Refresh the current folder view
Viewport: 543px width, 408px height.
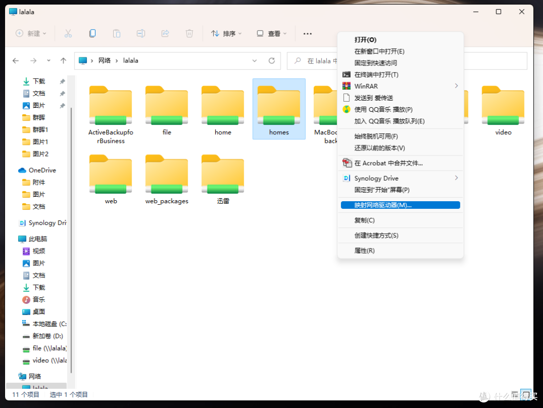(272, 61)
